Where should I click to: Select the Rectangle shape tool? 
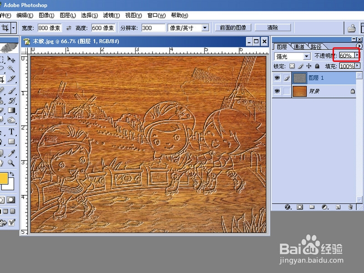click(11, 142)
